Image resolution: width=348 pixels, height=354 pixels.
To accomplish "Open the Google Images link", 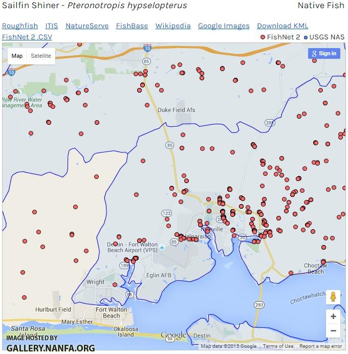I will [224, 26].
